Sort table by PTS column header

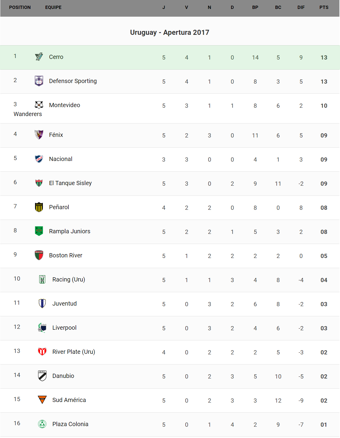[x=324, y=7]
